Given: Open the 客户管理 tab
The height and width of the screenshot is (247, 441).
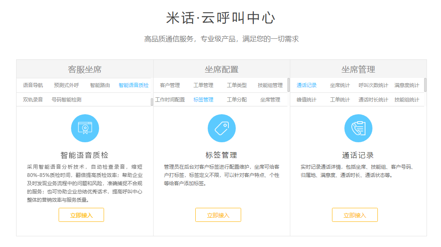Looking at the screenshot, I should [170, 85].
